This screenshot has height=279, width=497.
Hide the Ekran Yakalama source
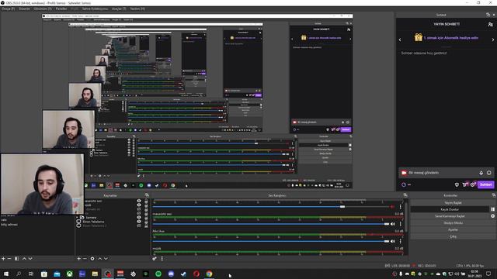point(139,222)
